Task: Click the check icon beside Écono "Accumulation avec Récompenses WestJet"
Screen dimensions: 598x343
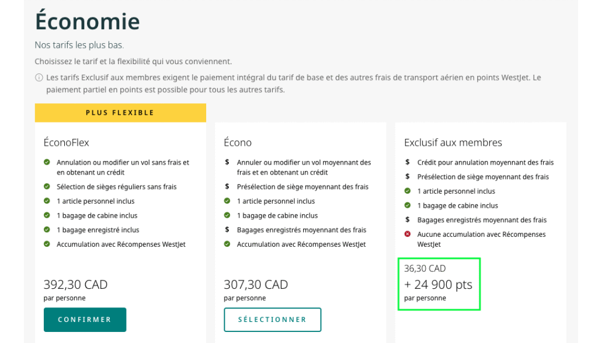Action: tap(227, 244)
